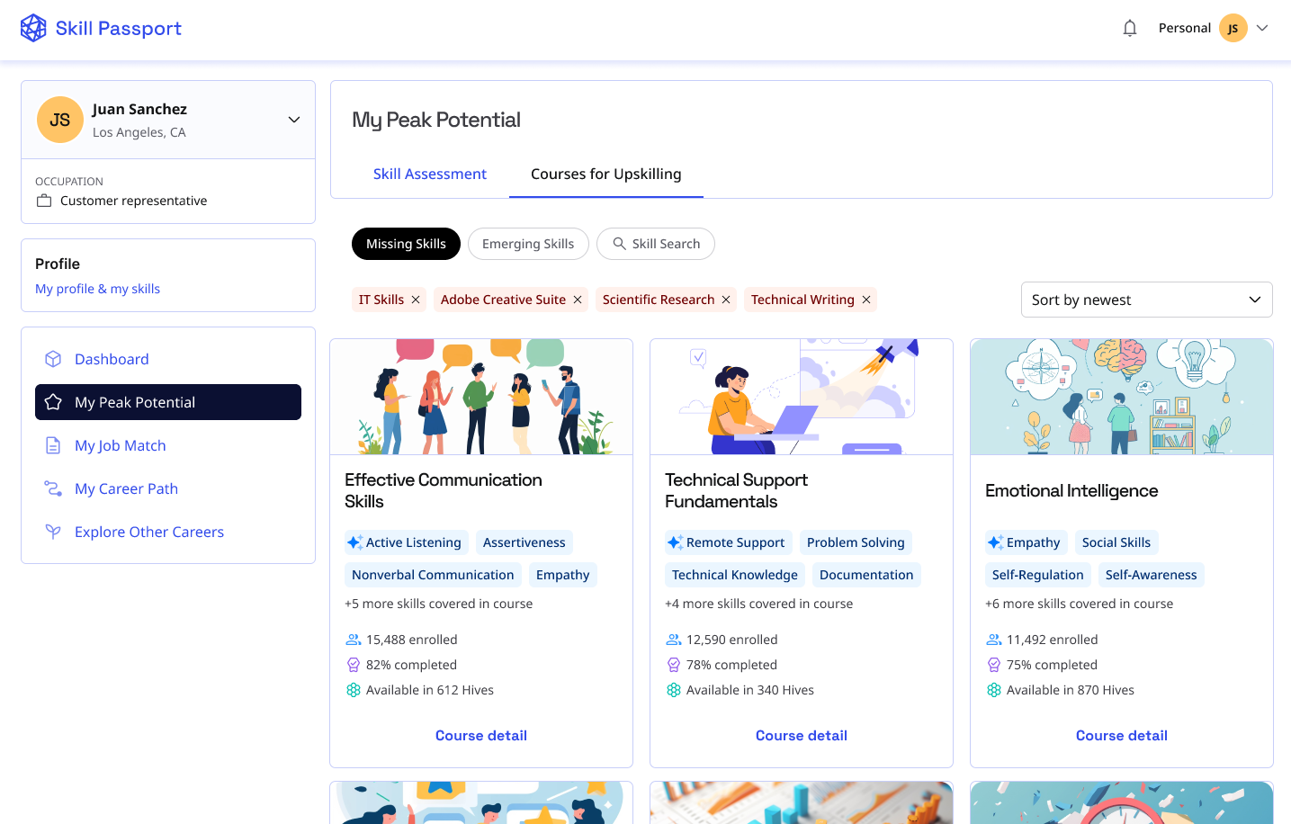
Task: Click the JS avatar in top bar
Action: coord(1233,28)
